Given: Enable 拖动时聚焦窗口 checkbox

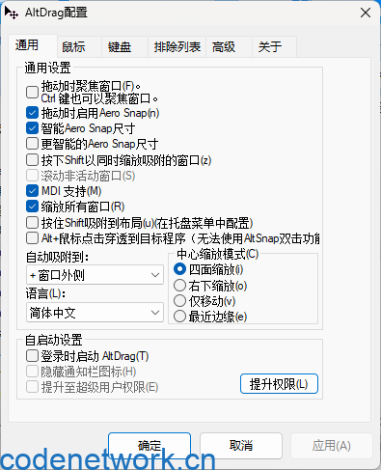Looking at the screenshot, I should click(x=32, y=92).
